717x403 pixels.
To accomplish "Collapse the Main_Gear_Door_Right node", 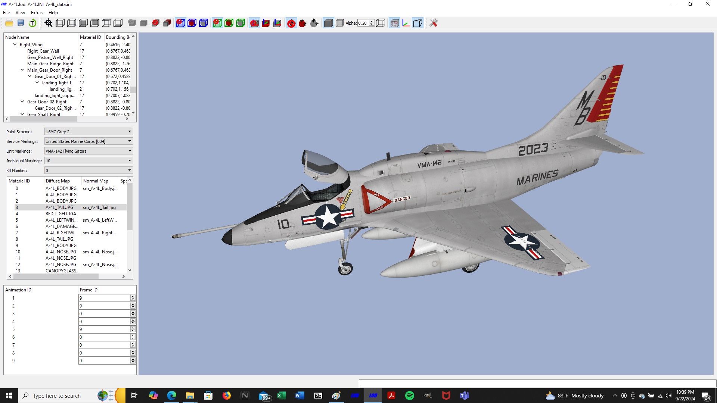I will pyautogui.click(x=22, y=70).
